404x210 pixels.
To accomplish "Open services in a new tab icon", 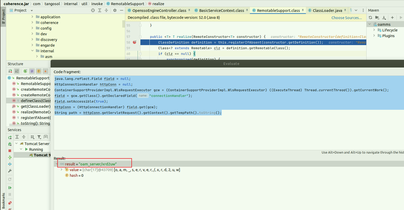I will click(x=46, y=137).
